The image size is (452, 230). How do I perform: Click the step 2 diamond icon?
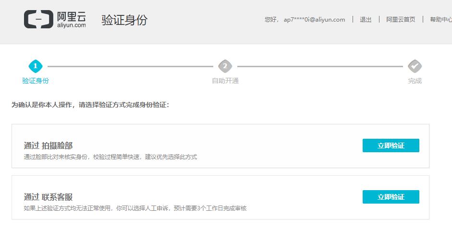[225, 66]
